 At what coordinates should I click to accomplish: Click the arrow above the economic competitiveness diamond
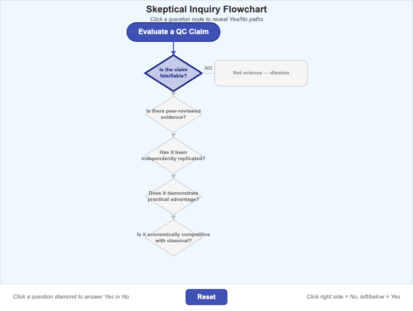(173, 216)
